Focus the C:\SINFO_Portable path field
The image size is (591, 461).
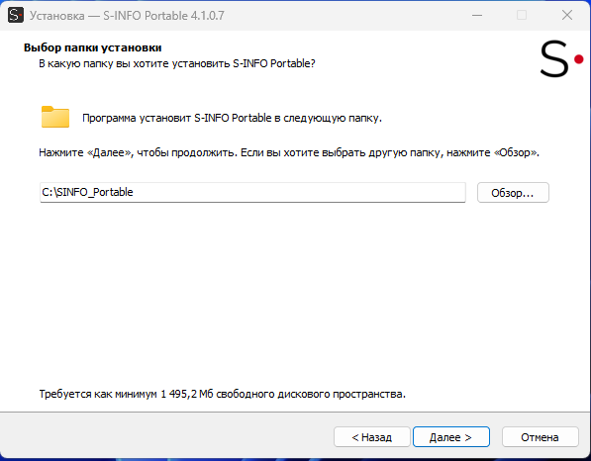click(x=252, y=193)
